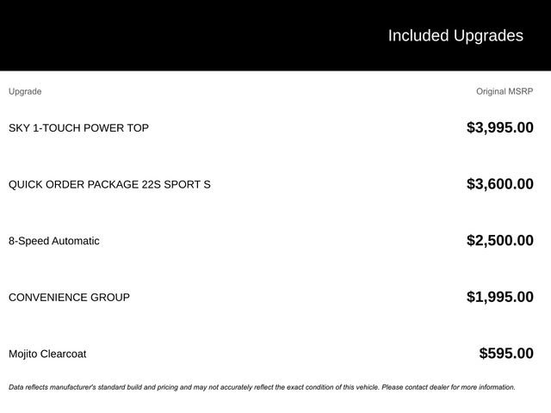The image size is (551, 413).
Task: Click the Included Upgrades heading
Action: [455, 35]
